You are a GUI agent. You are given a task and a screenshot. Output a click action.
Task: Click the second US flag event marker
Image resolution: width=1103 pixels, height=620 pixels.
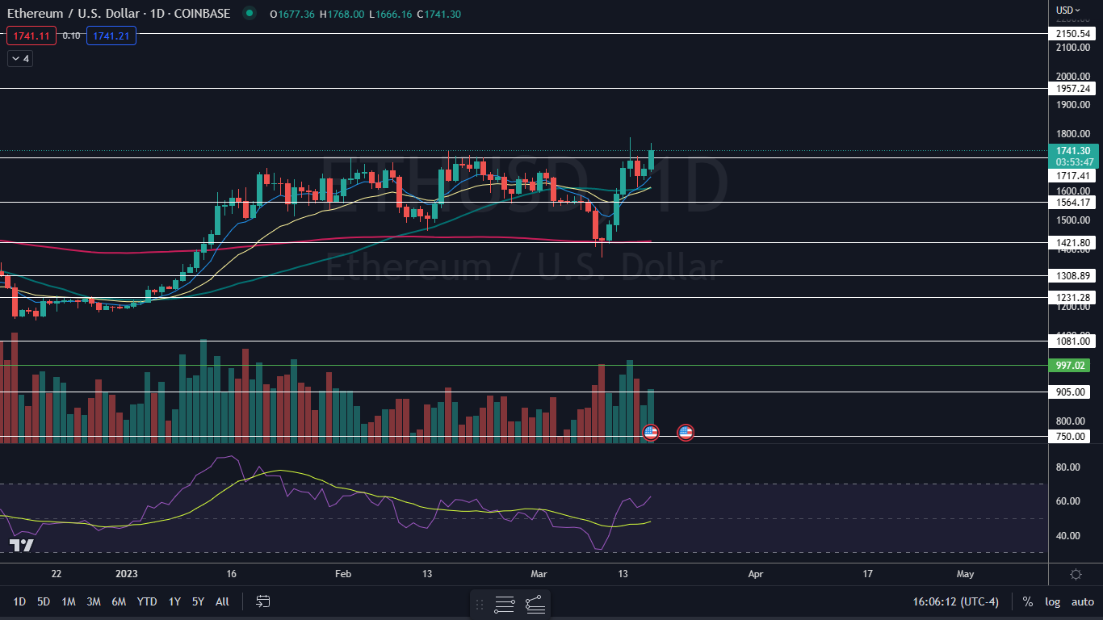tap(686, 433)
